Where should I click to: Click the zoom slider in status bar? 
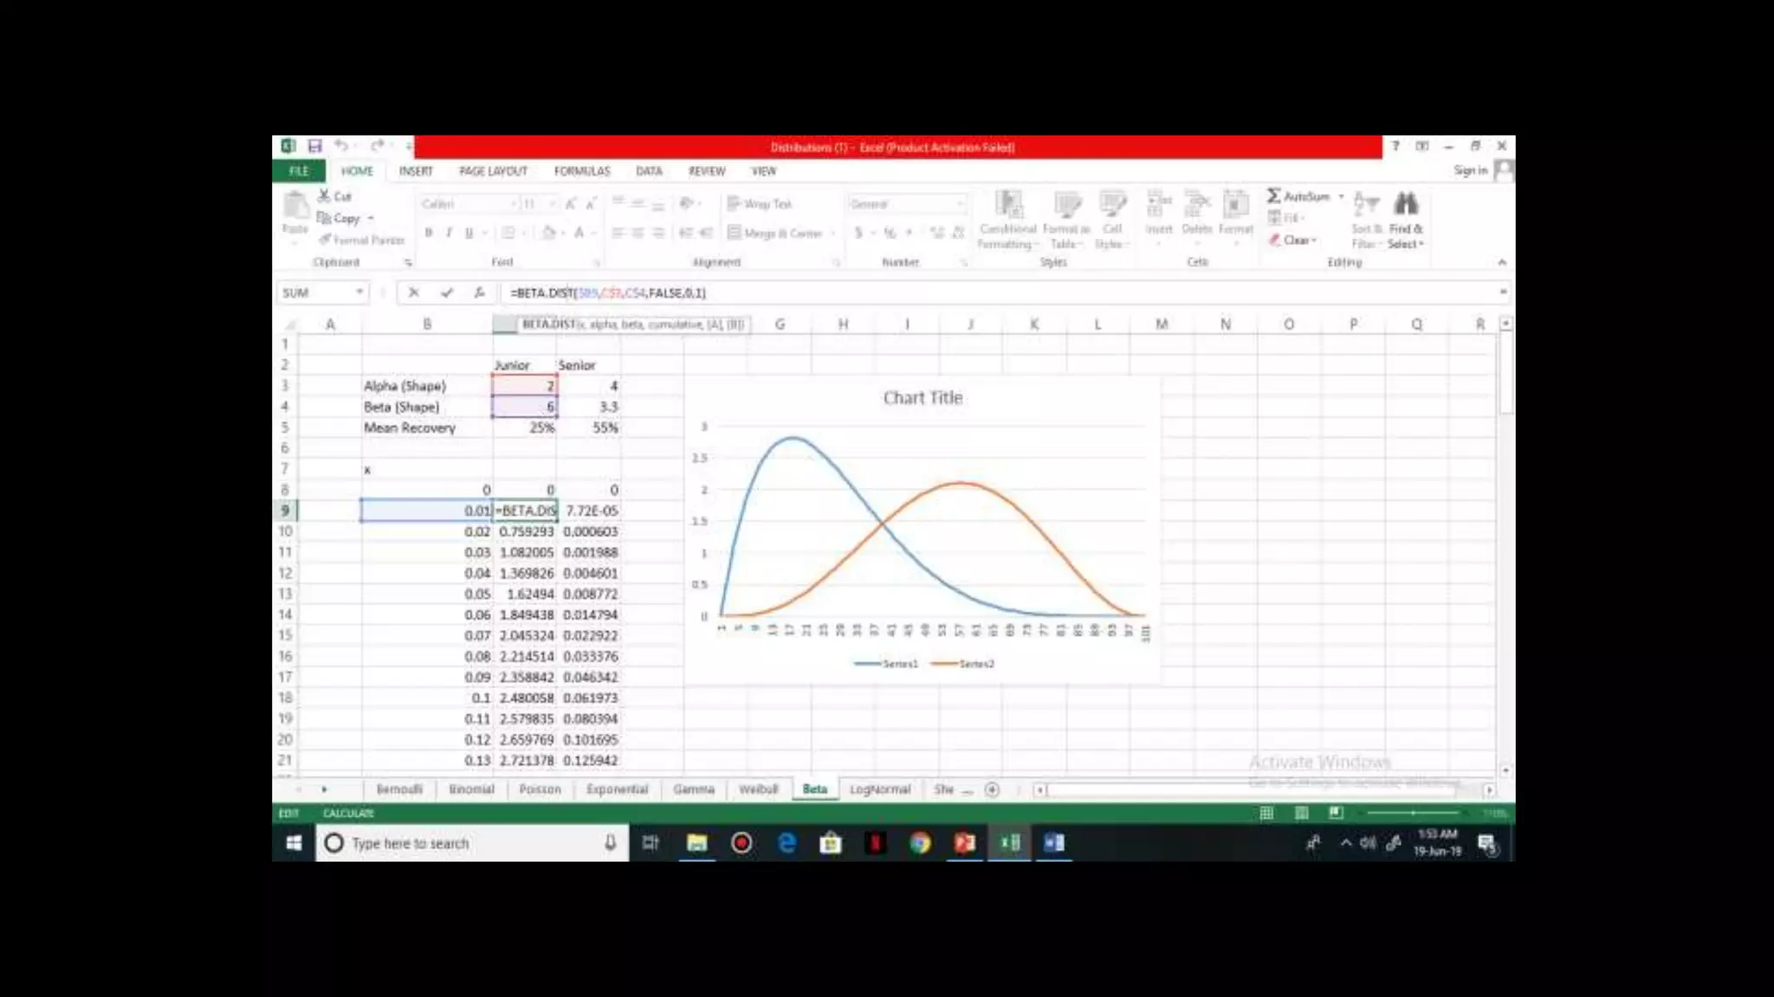click(1413, 813)
